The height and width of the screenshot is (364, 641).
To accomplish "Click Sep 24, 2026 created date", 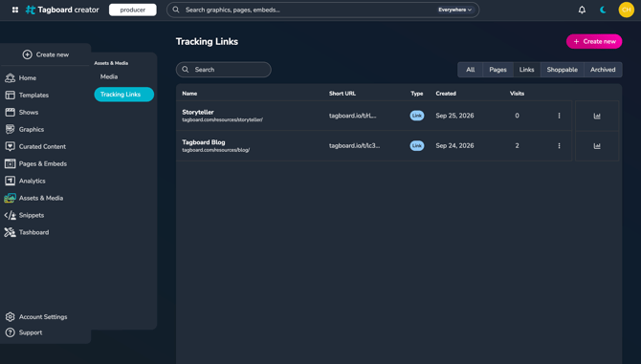I will 454,145.
